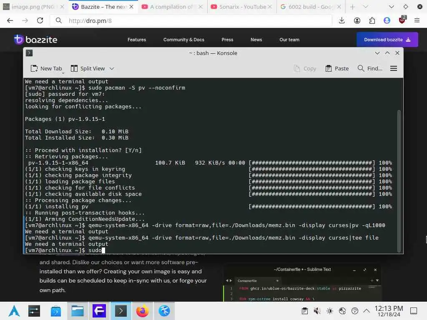The width and height of the screenshot is (427, 320).
Task: Switch to Sonarix - YouTube tab
Action: click(241, 7)
